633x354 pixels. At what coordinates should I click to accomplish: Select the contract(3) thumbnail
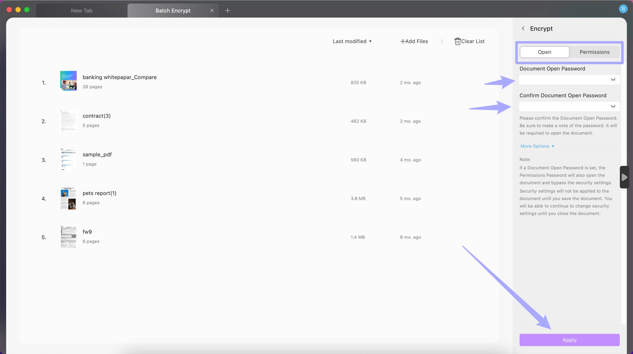(x=68, y=121)
